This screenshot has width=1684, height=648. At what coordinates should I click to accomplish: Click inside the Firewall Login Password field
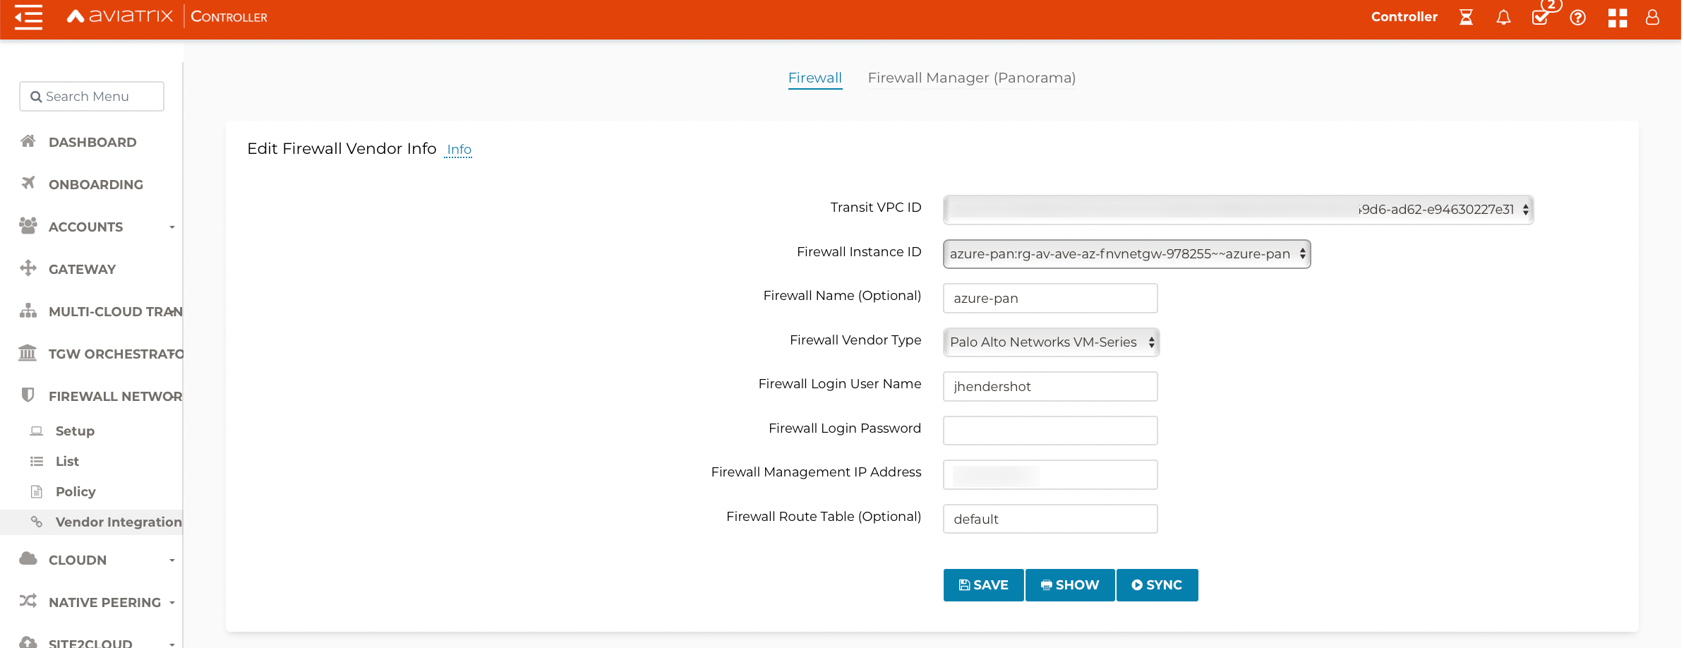pyautogui.click(x=1050, y=430)
